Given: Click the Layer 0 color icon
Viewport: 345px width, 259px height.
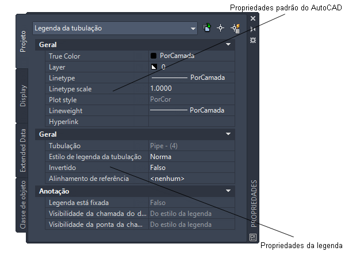Looking at the screenshot, I should click(154, 67).
